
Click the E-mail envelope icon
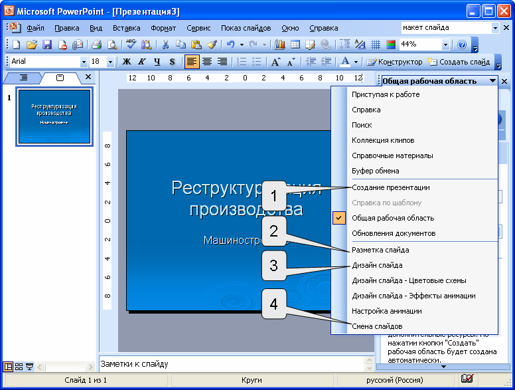pyautogui.click(x=78, y=45)
